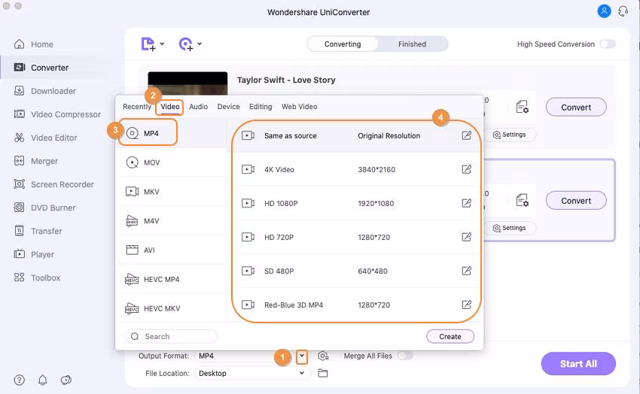640x394 pixels.
Task: Edit the 4K Video preset
Action: 467,169
